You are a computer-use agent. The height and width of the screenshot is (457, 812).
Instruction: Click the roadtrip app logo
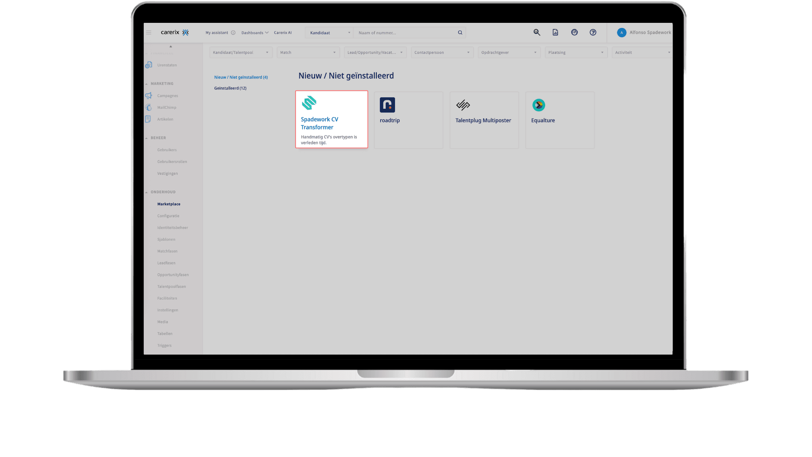pyautogui.click(x=387, y=105)
